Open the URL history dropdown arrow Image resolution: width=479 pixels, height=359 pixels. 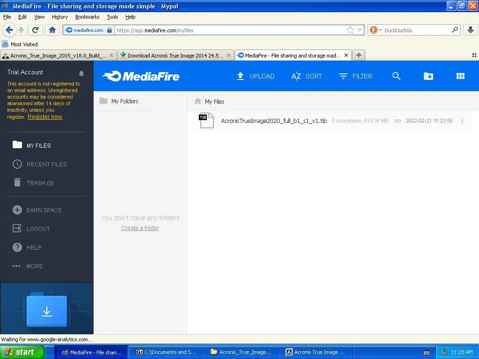[x=360, y=30]
